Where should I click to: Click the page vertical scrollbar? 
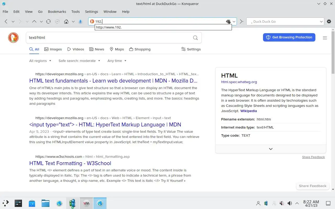tap(333, 52)
